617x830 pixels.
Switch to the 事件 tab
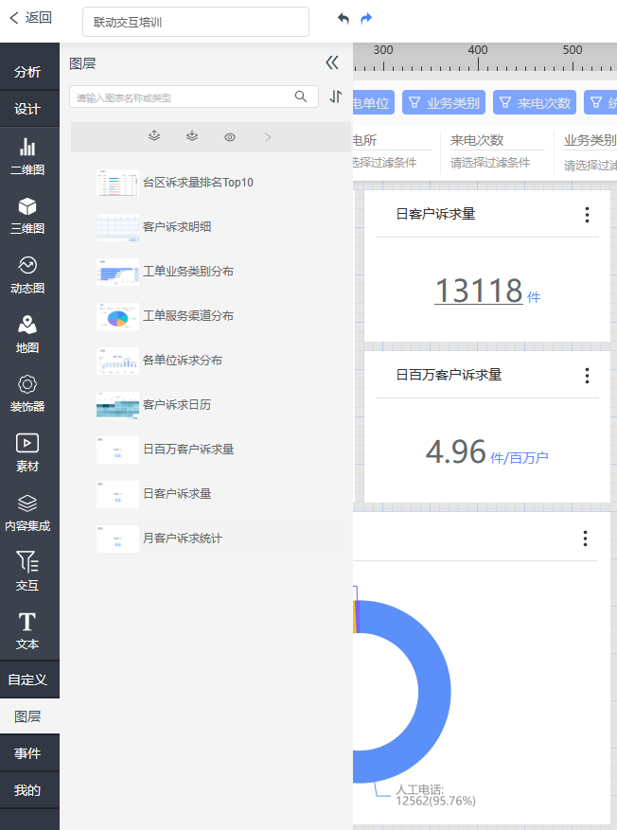pos(27,753)
